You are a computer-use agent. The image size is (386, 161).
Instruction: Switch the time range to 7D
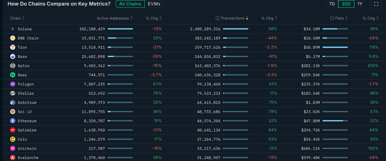[x=332, y=4]
